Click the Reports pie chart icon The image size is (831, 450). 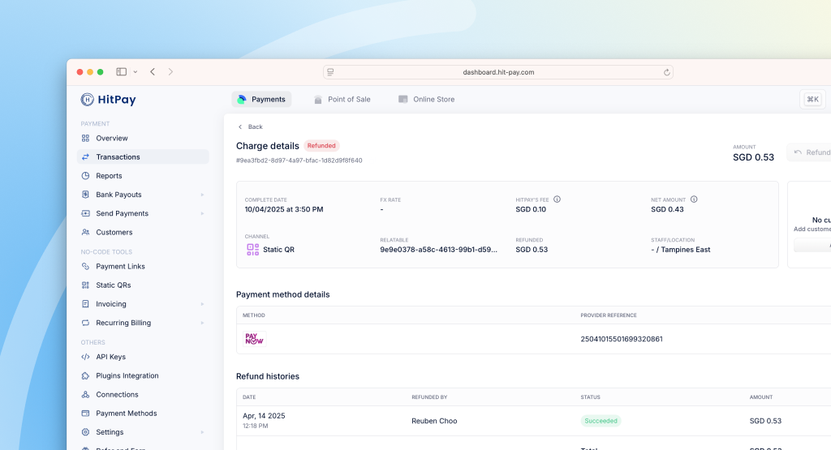click(85, 176)
